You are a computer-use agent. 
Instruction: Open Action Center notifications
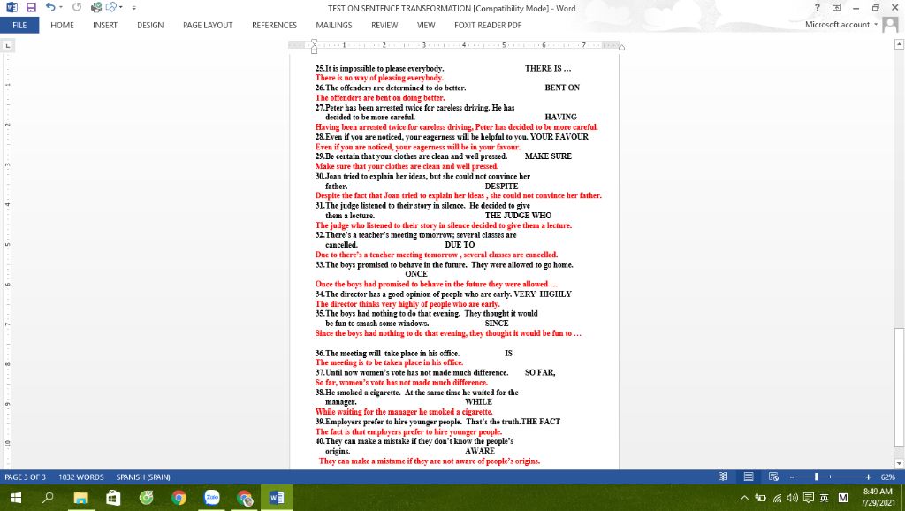click(809, 498)
